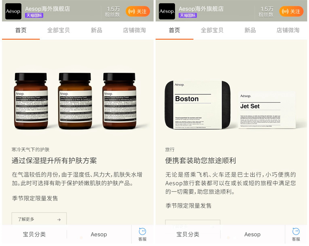309x246 pixels.
Task: Tap the 天猫国际 badge on the travel screen
Action: pyautogui.click(x=187, y=15)
